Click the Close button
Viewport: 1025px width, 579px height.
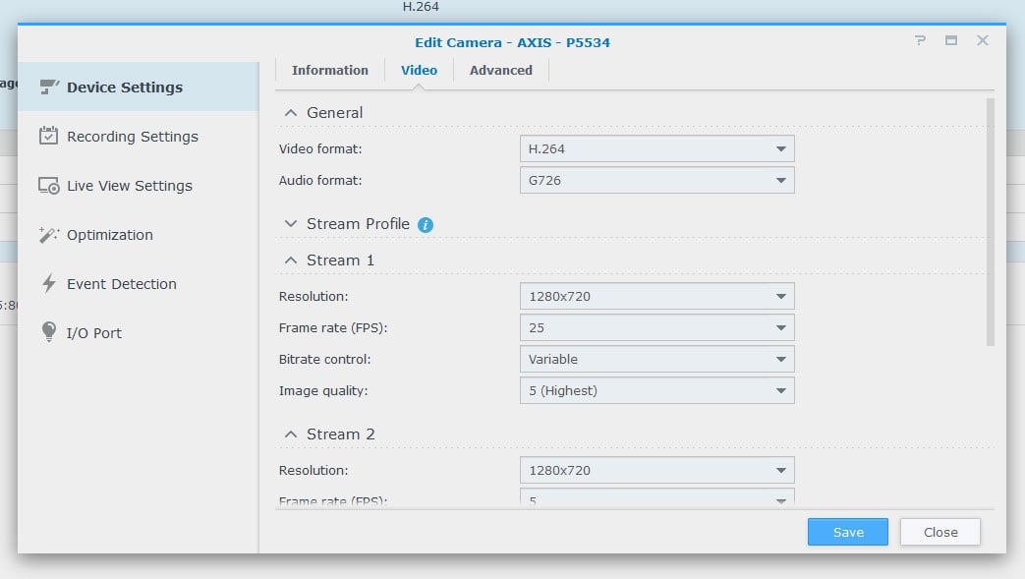pyautogui.click(x=940, y=532)
